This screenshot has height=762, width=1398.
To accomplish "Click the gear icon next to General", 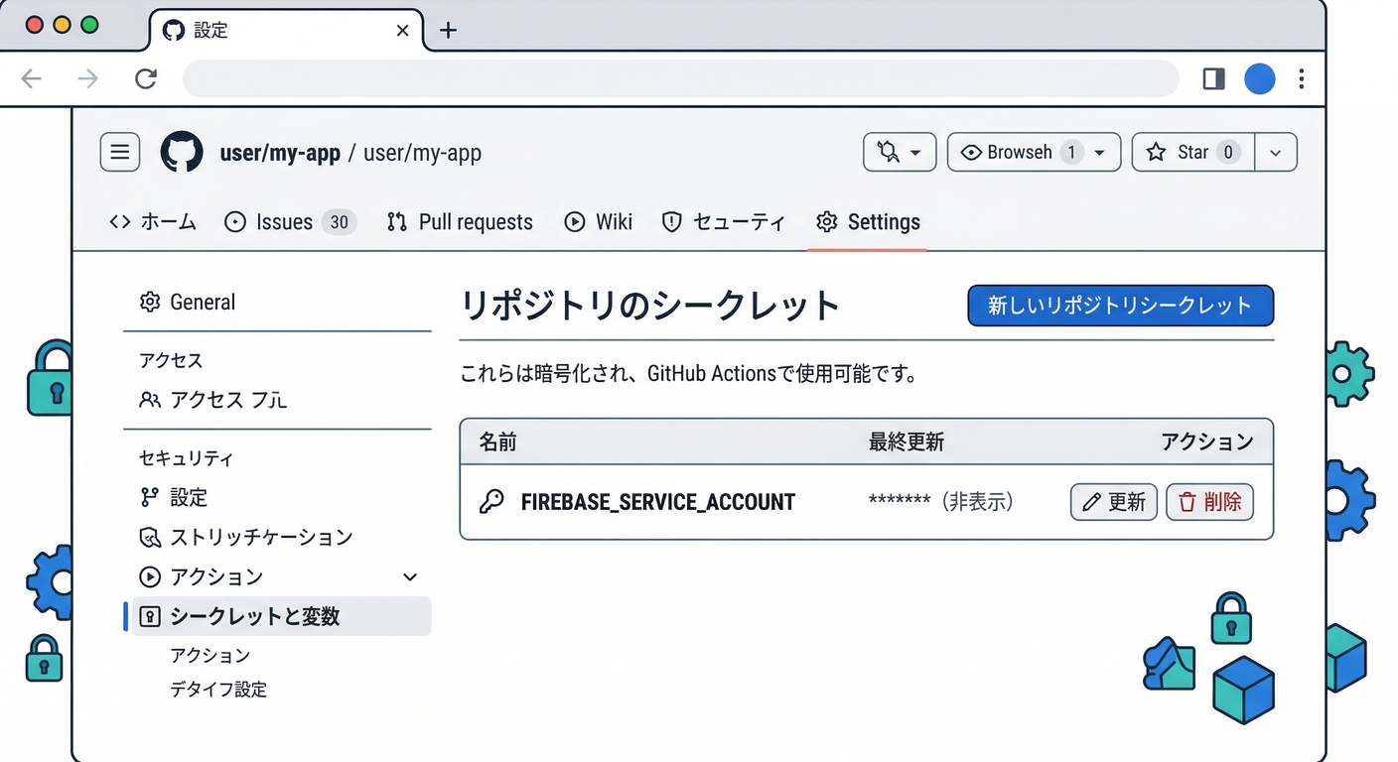I will click(150, 302).
